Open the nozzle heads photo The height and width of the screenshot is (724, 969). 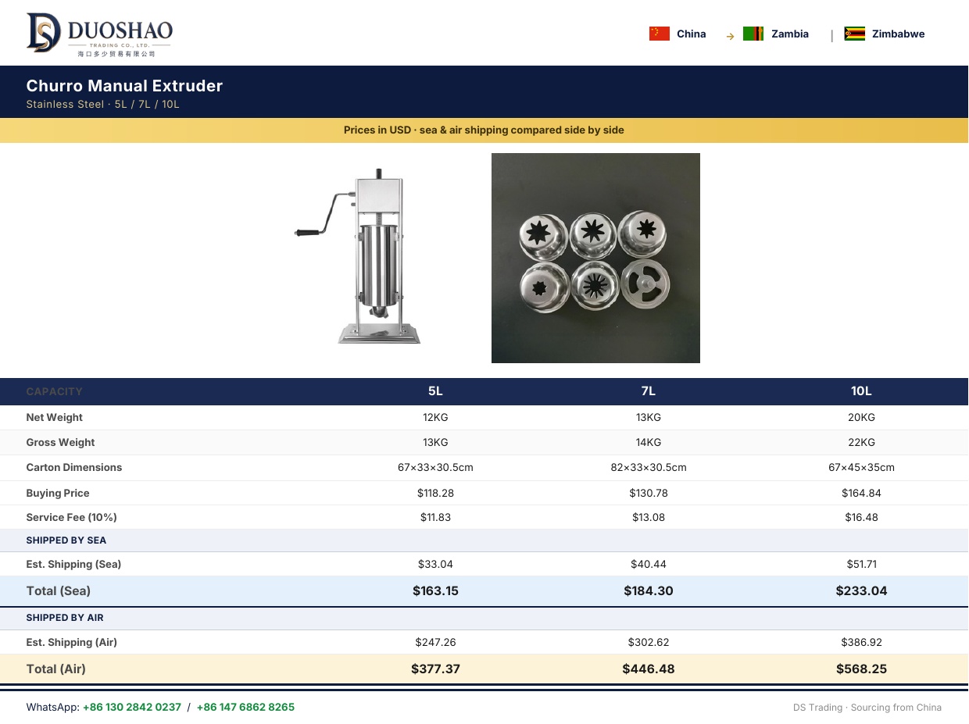(x=595, y=258)
